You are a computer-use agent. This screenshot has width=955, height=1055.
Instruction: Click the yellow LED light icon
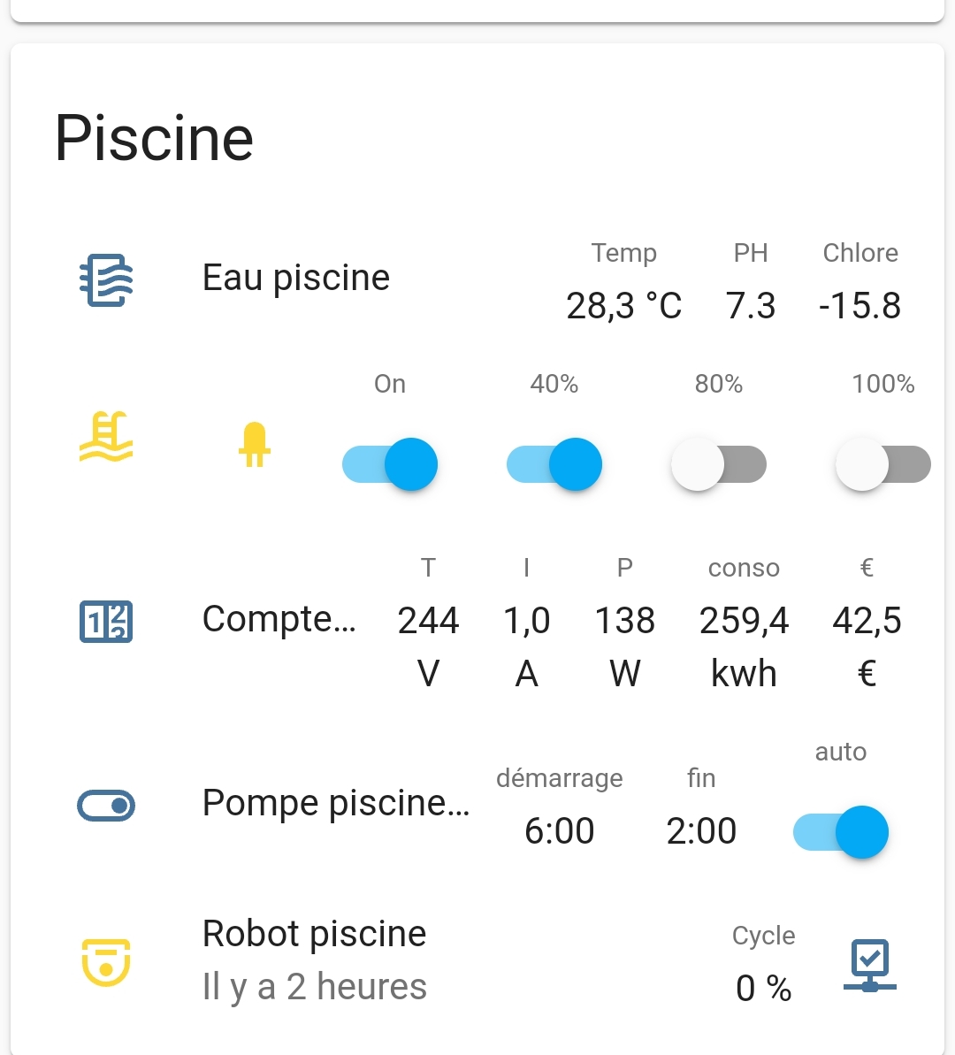pyautogui.click(x=254, y=444)
